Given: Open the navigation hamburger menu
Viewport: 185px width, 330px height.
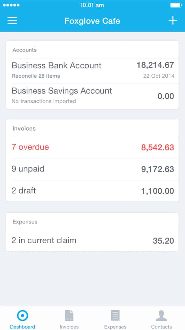Looking at the screenshot, I should coord(12,21).
